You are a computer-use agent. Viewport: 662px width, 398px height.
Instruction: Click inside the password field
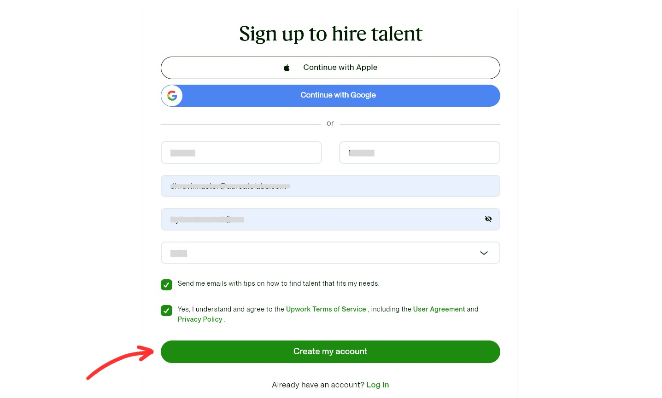(x=322, y=219)
